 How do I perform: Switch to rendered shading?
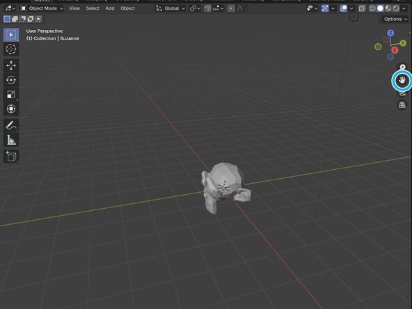396,8
